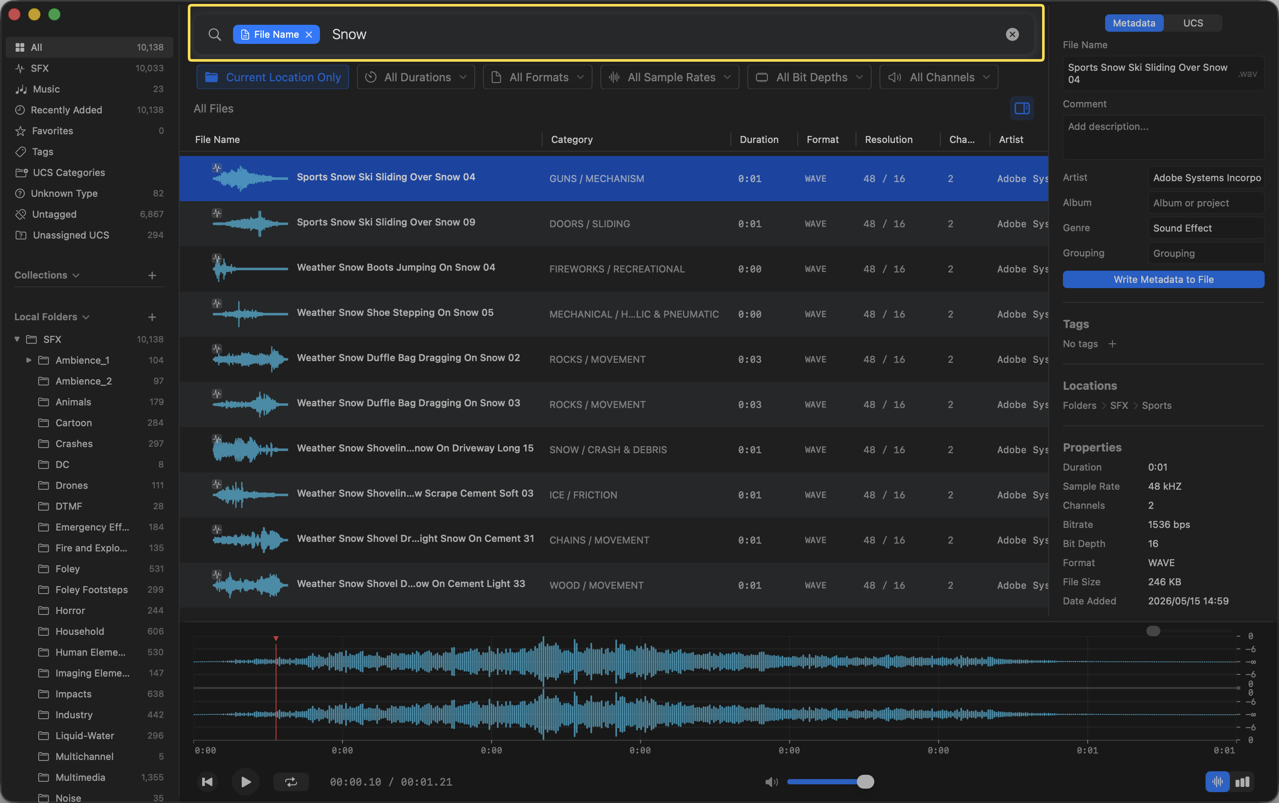The width and height of the screenshot is (1279, 803).
Task: Open the All Channels dropdown
Action: coord(939,77)
